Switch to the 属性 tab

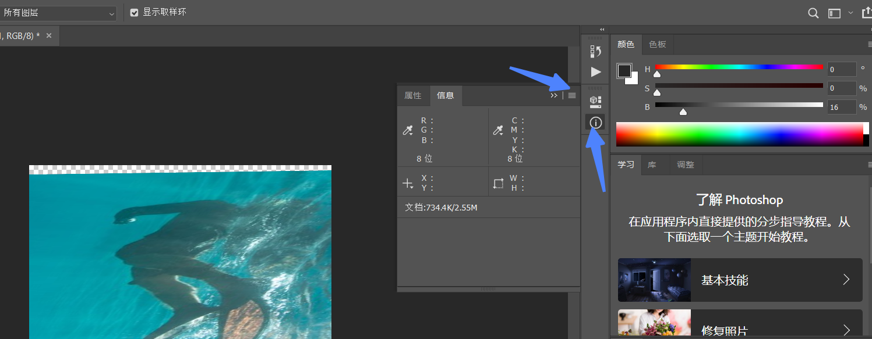414,95
